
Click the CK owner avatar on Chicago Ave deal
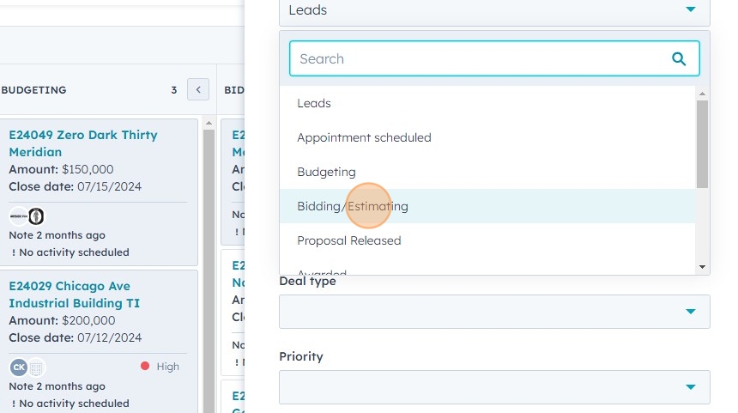tap(18, 367)
